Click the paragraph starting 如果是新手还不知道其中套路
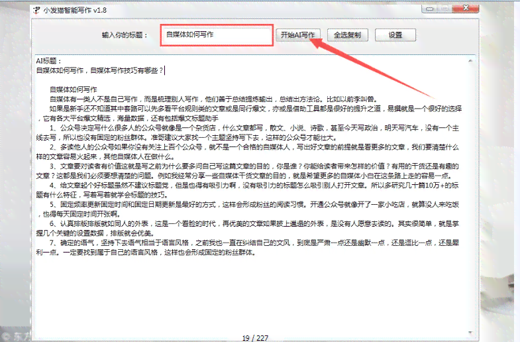The image size is (520, 342). tap(248, 113)
